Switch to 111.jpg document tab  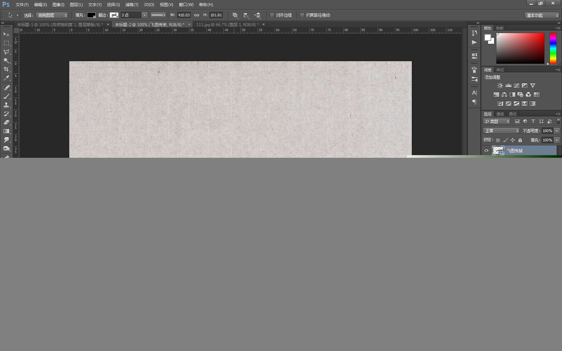229,25
